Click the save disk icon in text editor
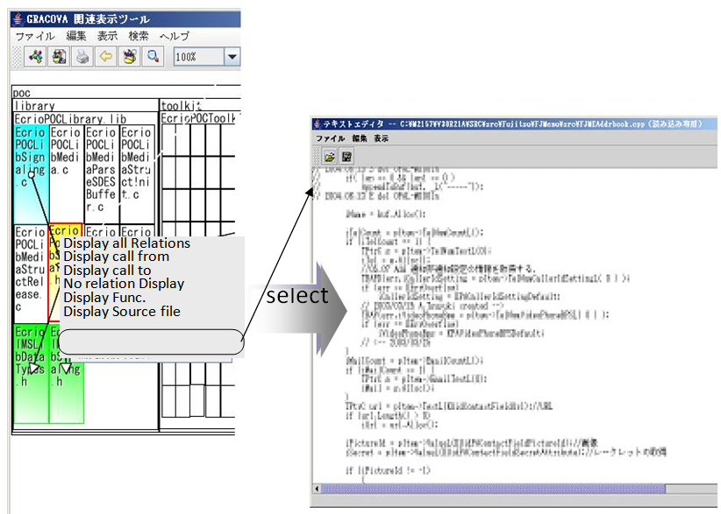The width and height of the screenshot is (721, 514). tap(346, 157)
